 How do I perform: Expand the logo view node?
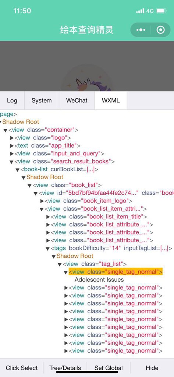pos(12,138)
